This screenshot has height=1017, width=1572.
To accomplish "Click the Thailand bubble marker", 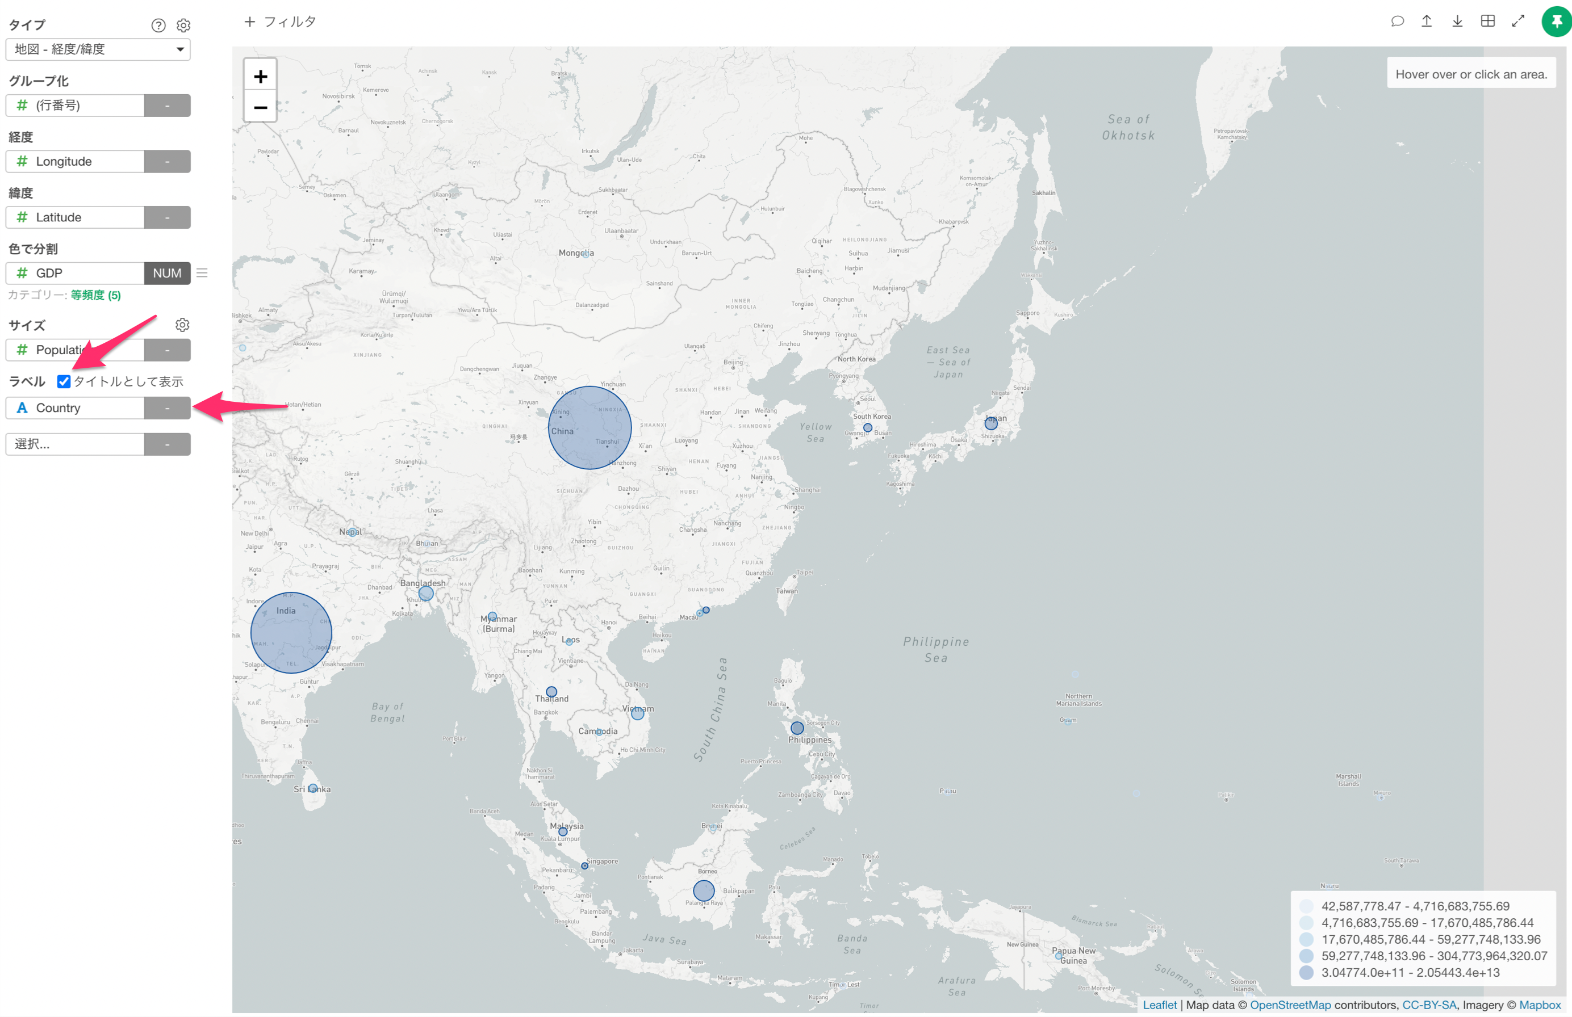I will tap(551, 692).
